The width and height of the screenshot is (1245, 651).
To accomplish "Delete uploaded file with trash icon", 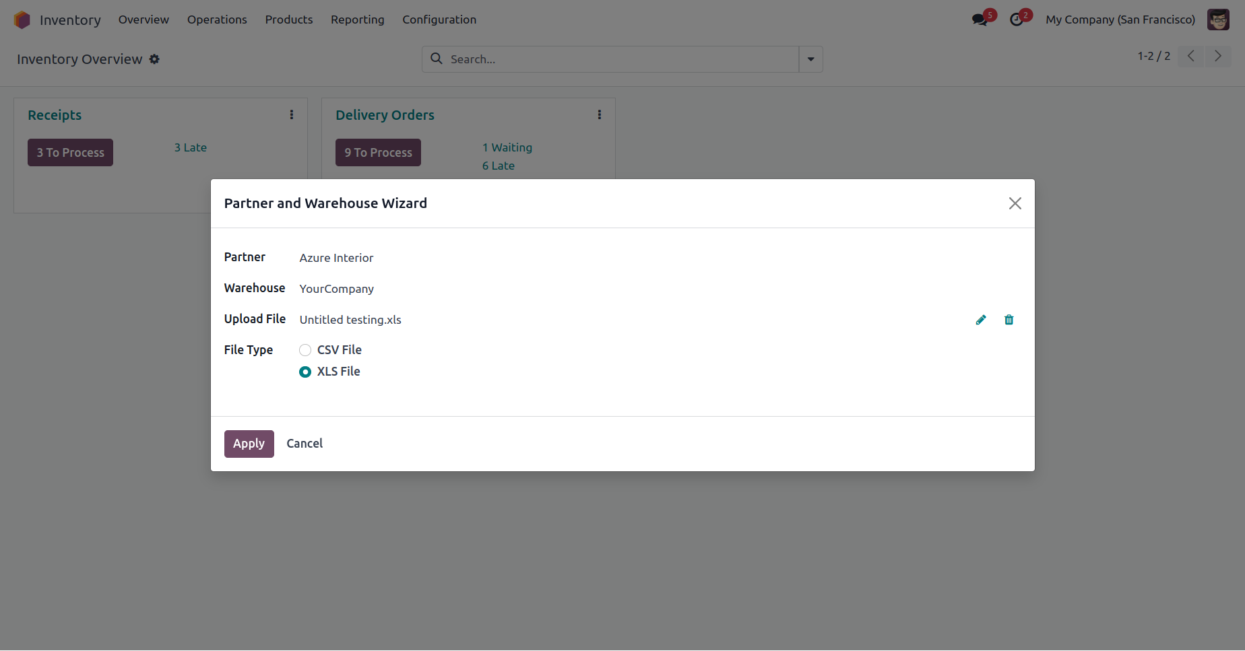I will pyautogui.click(x=1009, y=320).
